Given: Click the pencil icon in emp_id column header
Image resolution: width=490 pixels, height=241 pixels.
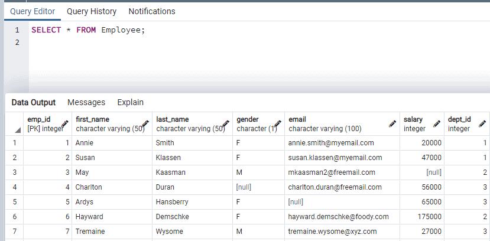Looking at the screenshot, I should click(x=65, y=124).
